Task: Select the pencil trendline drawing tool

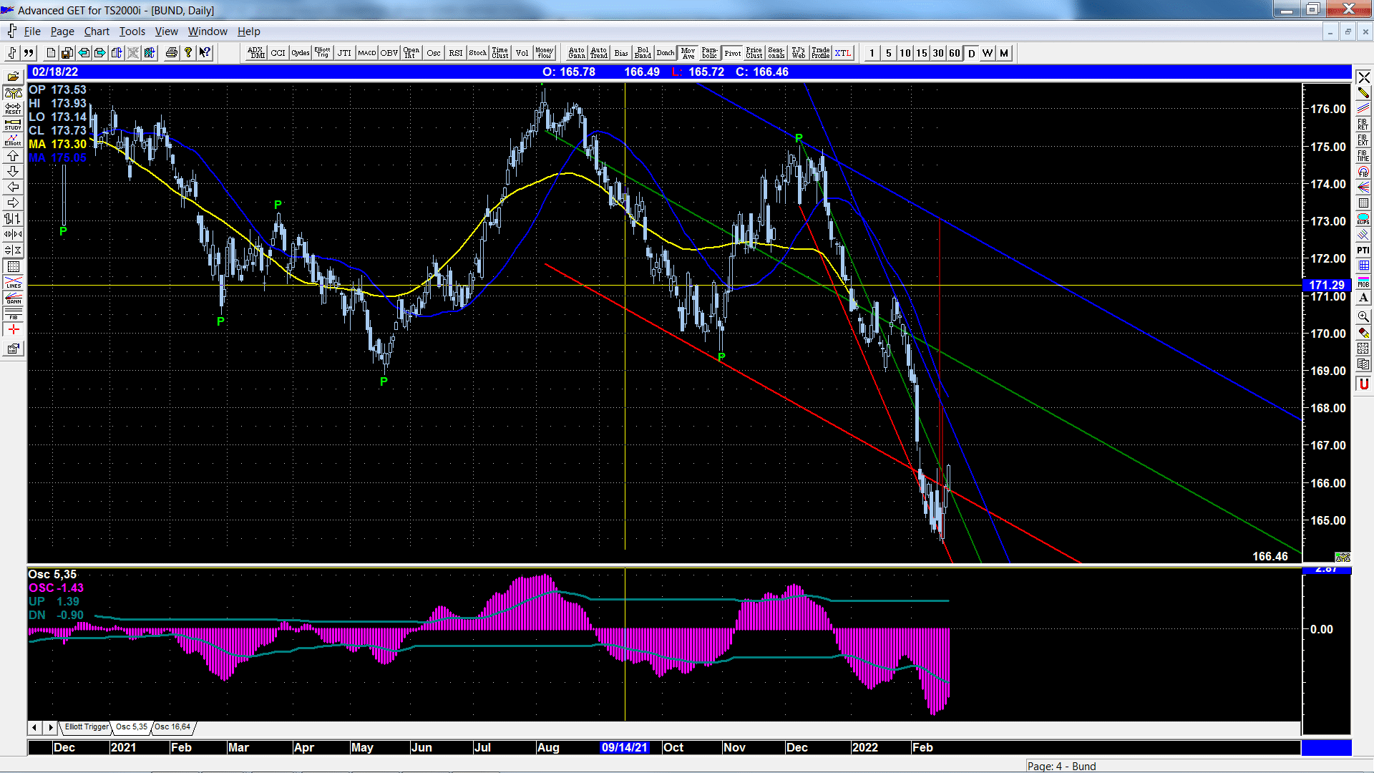Action: [x=1363, y=93]
